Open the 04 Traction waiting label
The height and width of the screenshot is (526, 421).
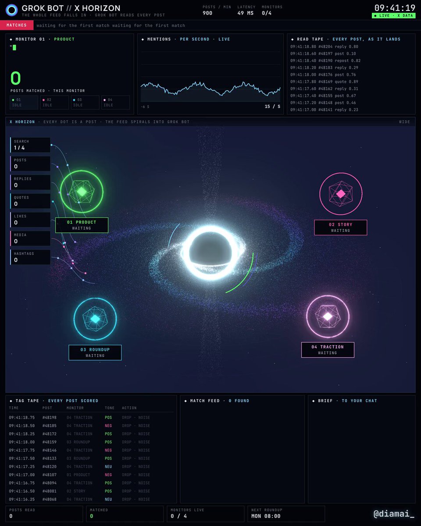(x=328, y=350)
